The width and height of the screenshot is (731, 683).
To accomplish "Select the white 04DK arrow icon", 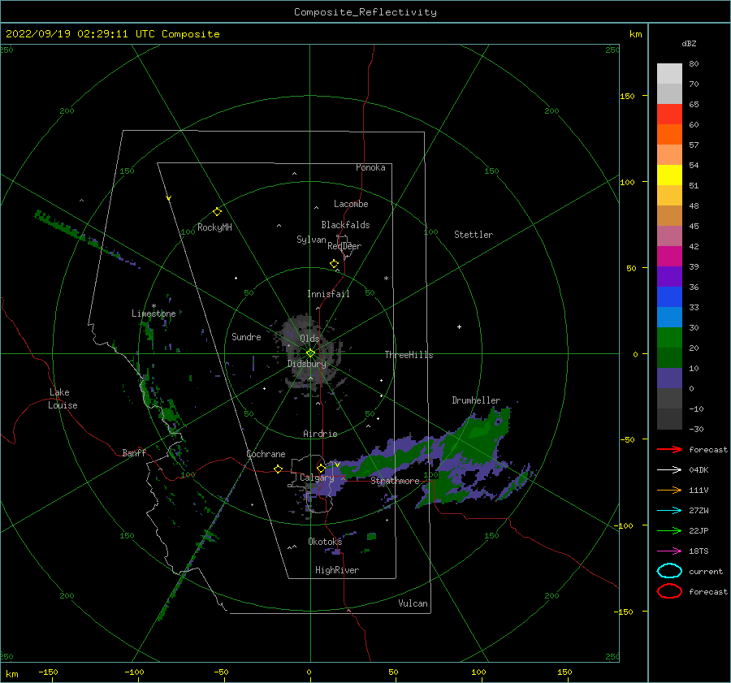I will (669, 469).
